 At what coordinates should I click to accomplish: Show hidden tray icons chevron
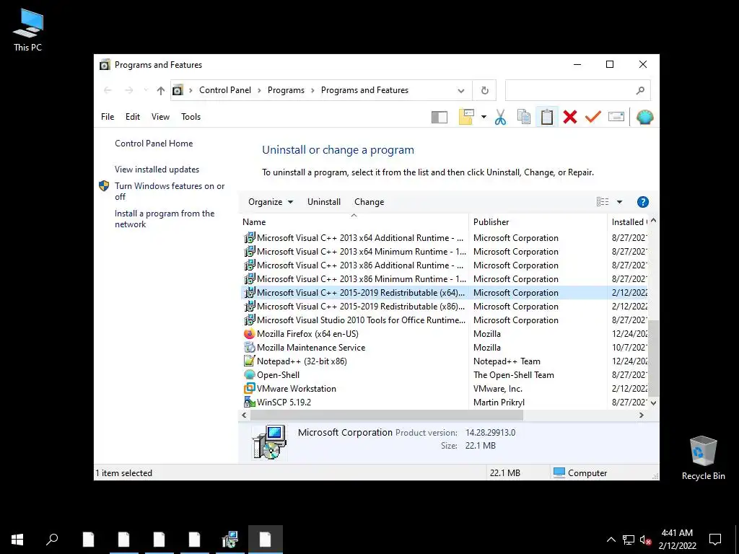(611, 540)
